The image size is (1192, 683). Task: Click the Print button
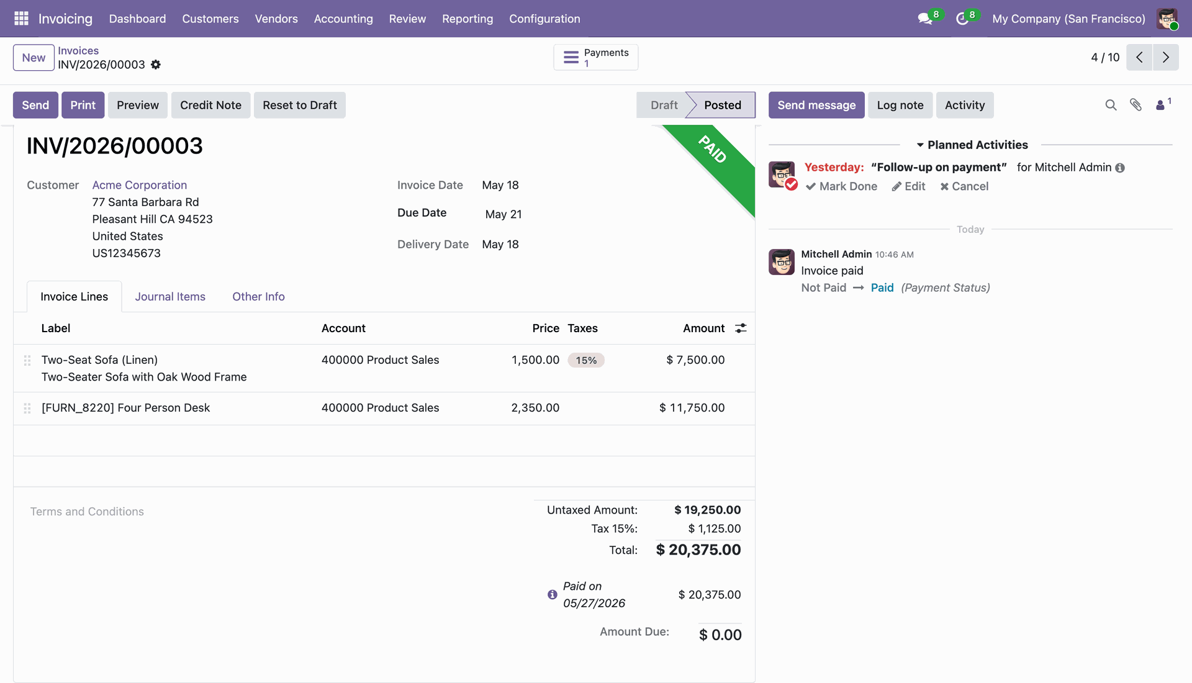(83, 105)
